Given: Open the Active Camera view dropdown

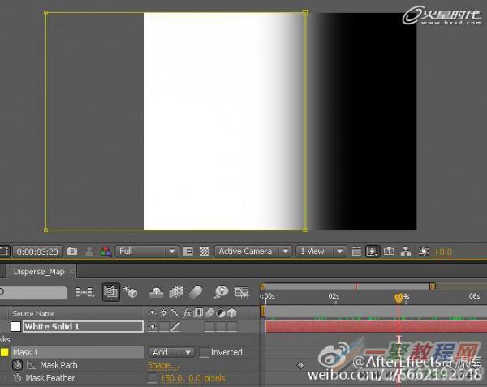Looking at the screenshot, I should point(255,252).
